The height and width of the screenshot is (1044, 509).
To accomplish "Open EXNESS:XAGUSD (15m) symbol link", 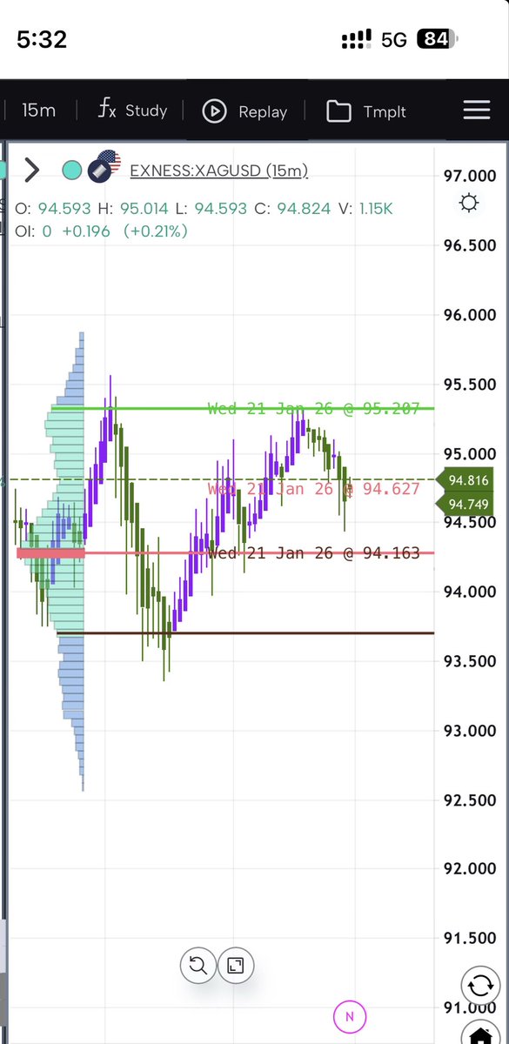I will point(218,171).
